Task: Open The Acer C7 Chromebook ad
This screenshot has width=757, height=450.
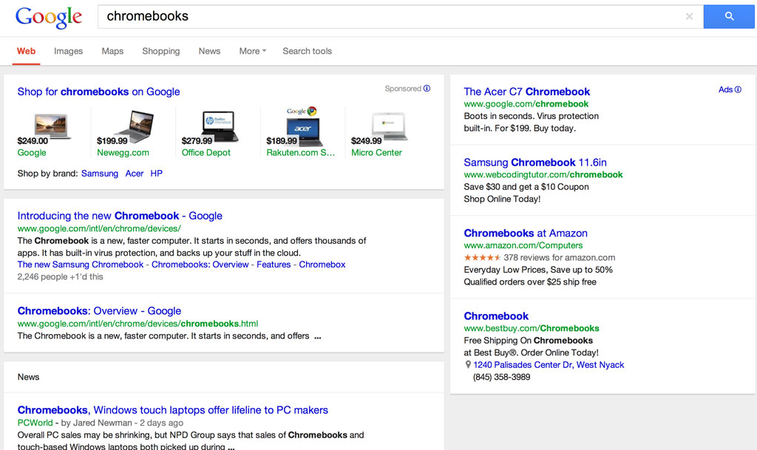Action: click(526, 92)
